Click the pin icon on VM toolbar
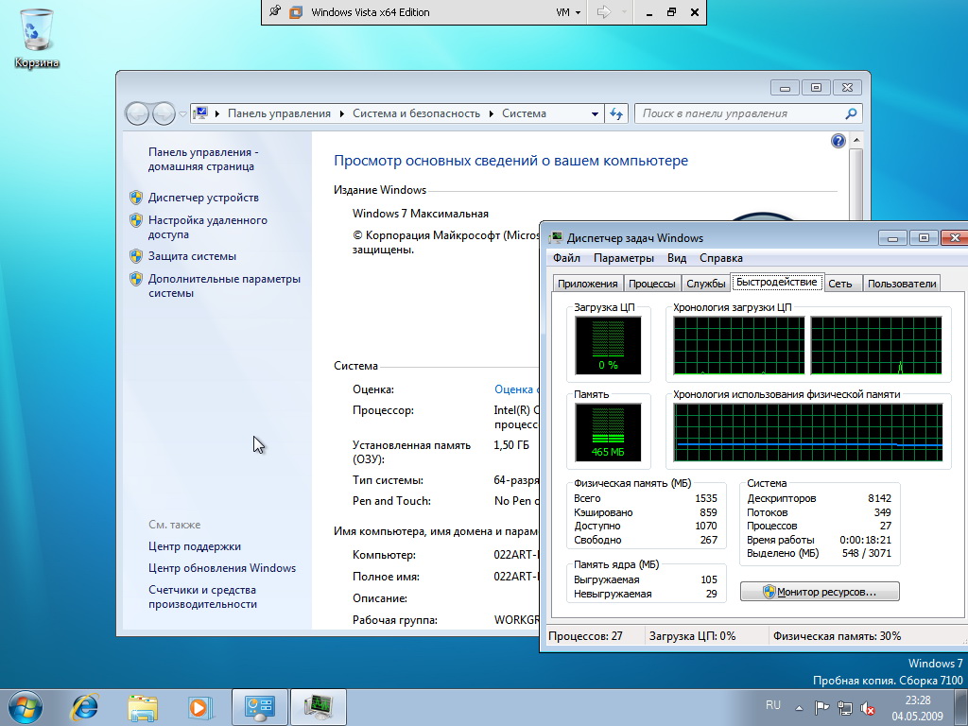Image resolution: width=968 pixels, height=726 pixels. tap(275, 12)
